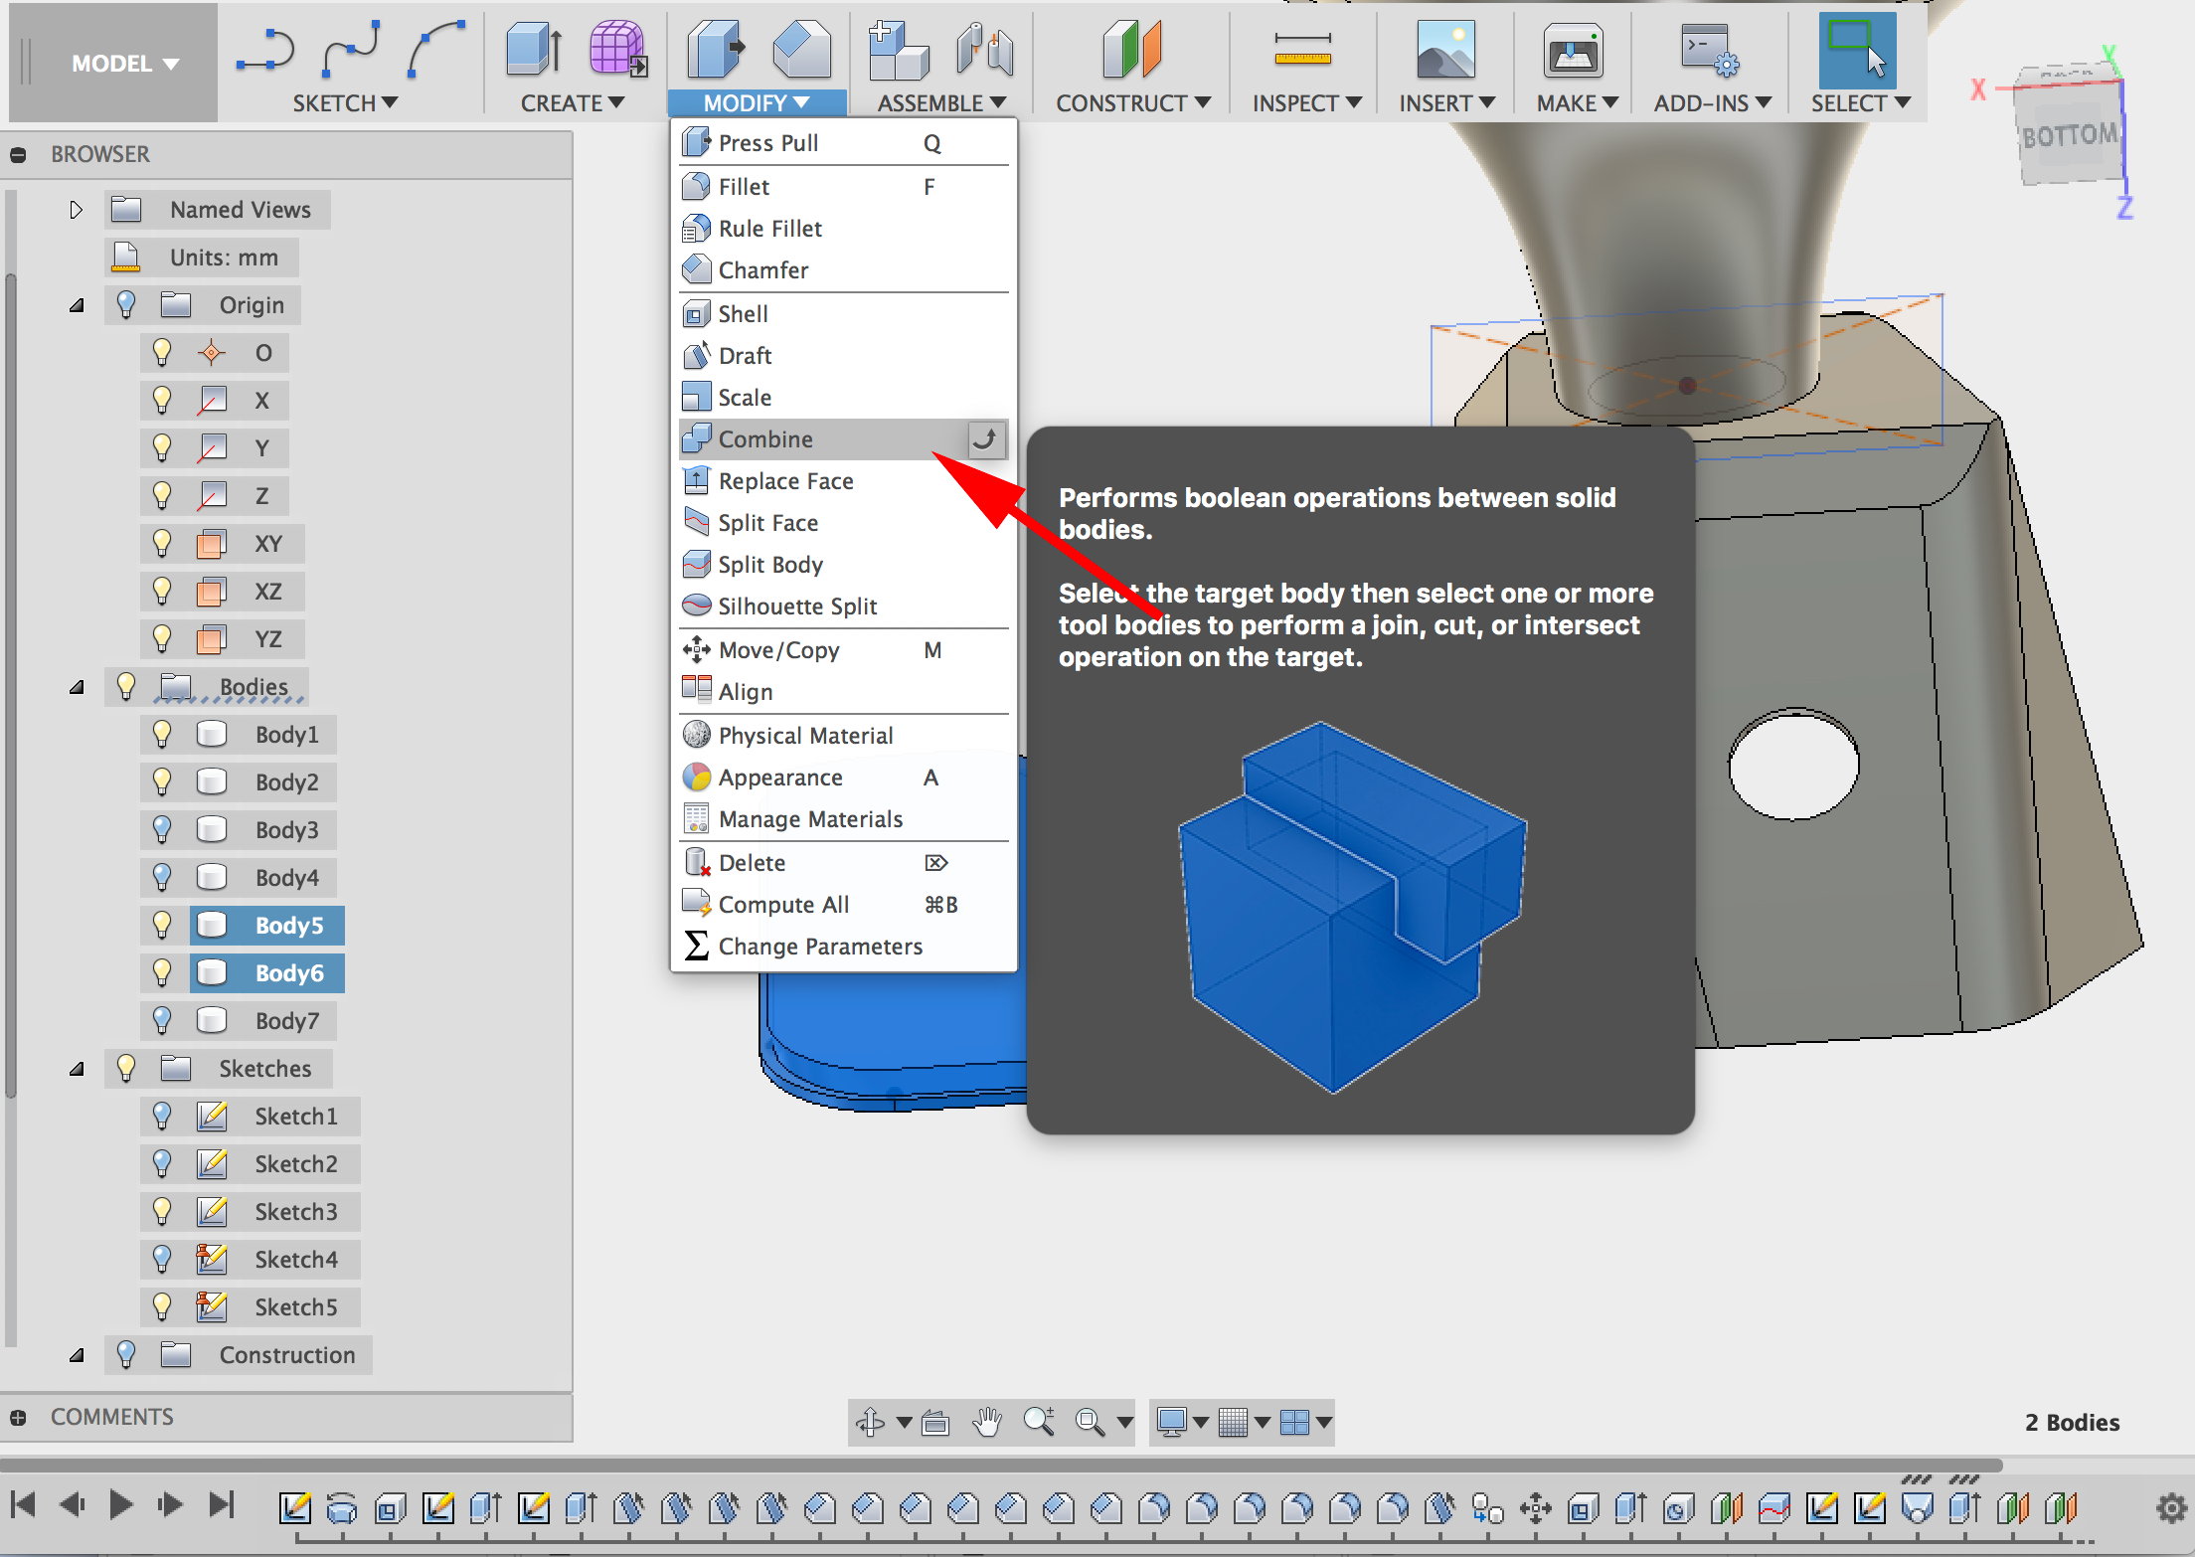Open the CREATE dropdown menu

click(x=573, y=103)
